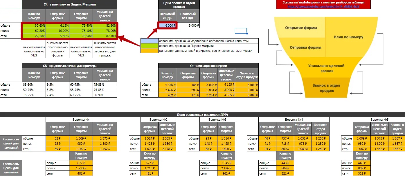
Task: Select the 6 000 ₽ planned price cell
Action: tap(167, 25)
